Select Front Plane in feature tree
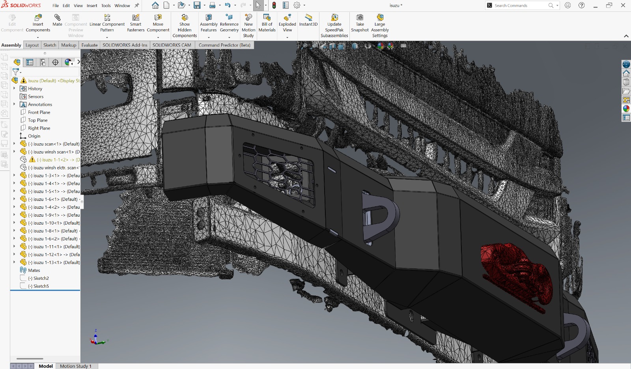 point(39,112)
